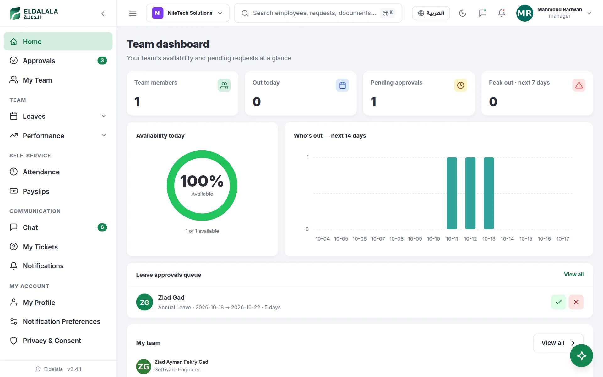Image resolution: width=603 pixels, height=377 pixels.
Task: Switch language to العربية
Action: coord(431,13)
